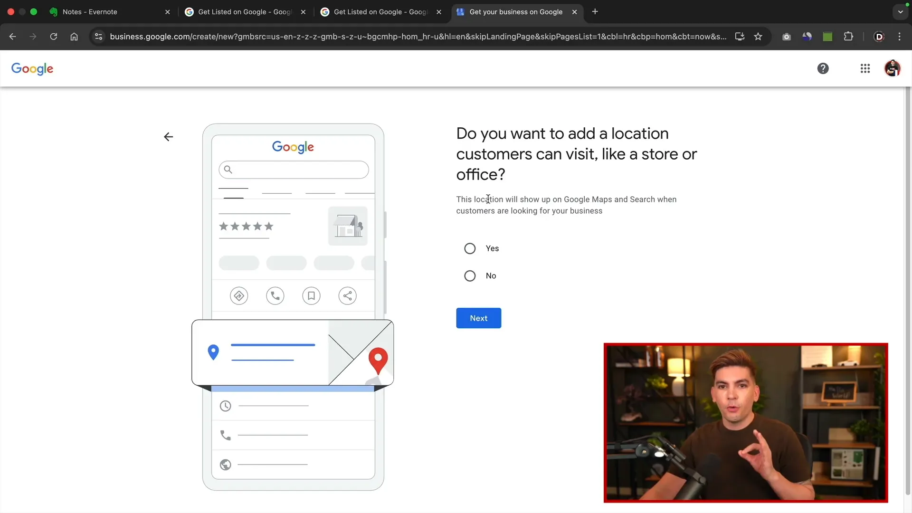Bookmark this page with the star icon
The height and width of the screenshot is (513, 912).
(x=758, y=37)
